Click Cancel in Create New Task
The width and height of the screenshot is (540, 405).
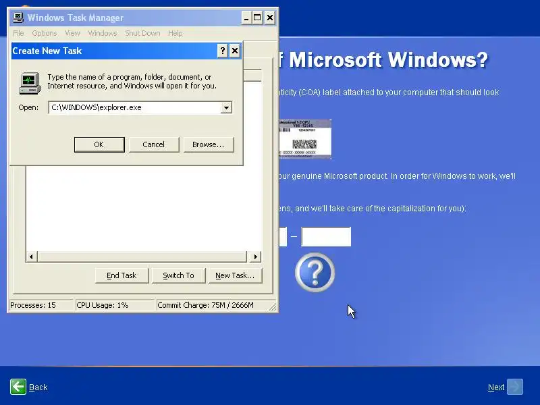tap(154, 144)
